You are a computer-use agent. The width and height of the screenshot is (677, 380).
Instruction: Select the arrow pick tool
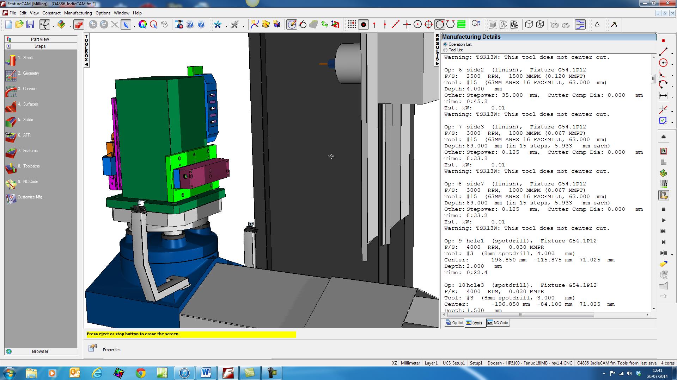(x=126, y=24)
